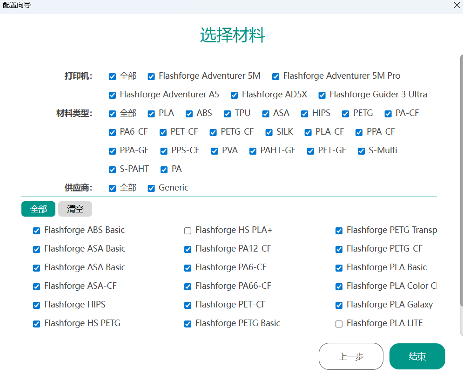Click the 结束 finish button
Image resolution: width=463 pixels, height=375 pixels.
coord(417,356)
